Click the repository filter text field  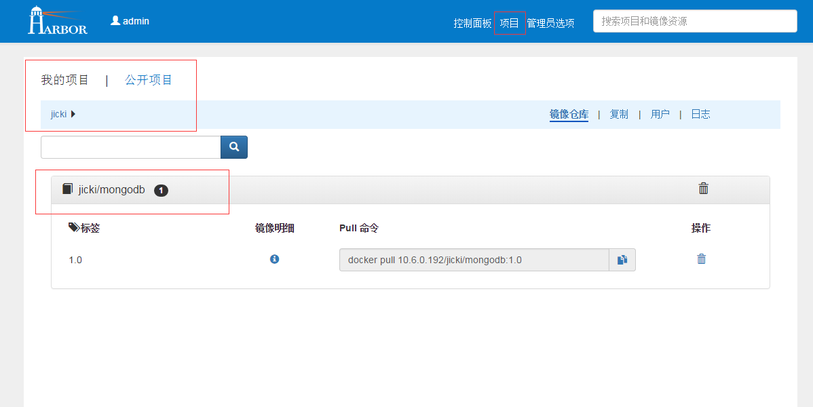pyautogui.click(x=130, y=147)
